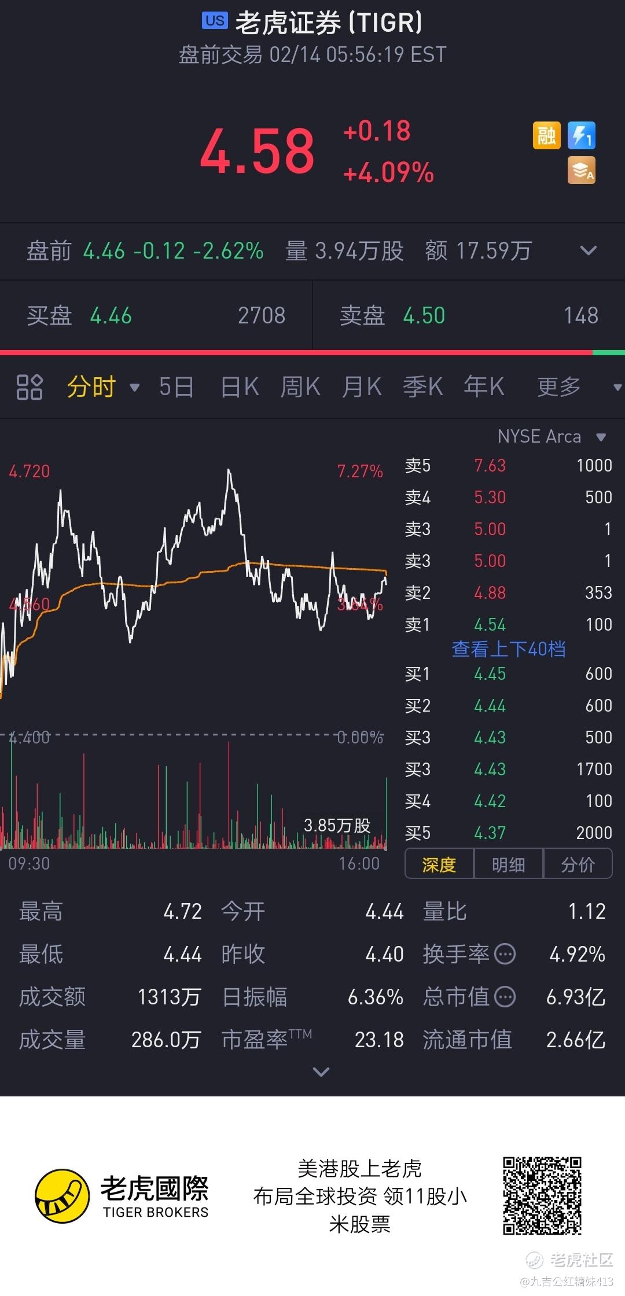625x1296 pixels.
Task: Tap the 成交量 286.0万 statistic
Action: tap(111, 1040)
